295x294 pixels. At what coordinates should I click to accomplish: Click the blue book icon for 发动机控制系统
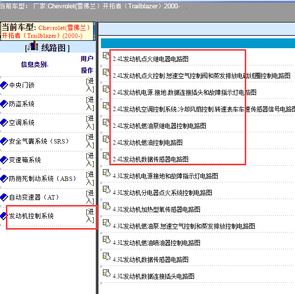point(3,216)
